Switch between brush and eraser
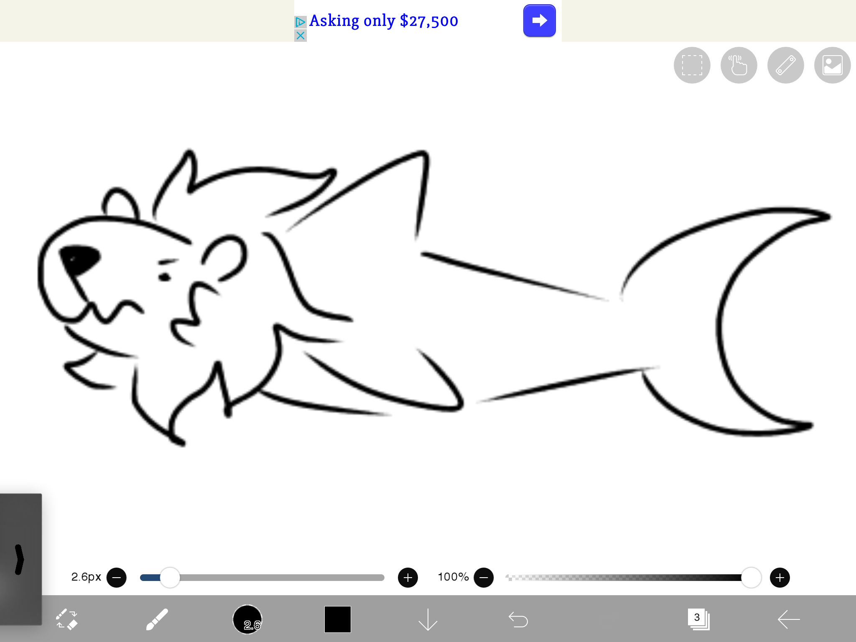Viewport: 856px width, 642px height. click(x=67, y=619)
